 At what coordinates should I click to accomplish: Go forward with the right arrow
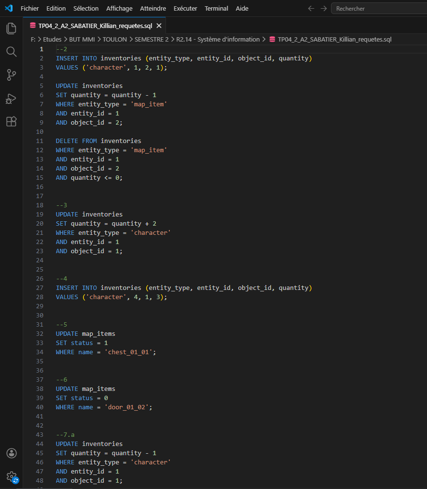[324, 8]
